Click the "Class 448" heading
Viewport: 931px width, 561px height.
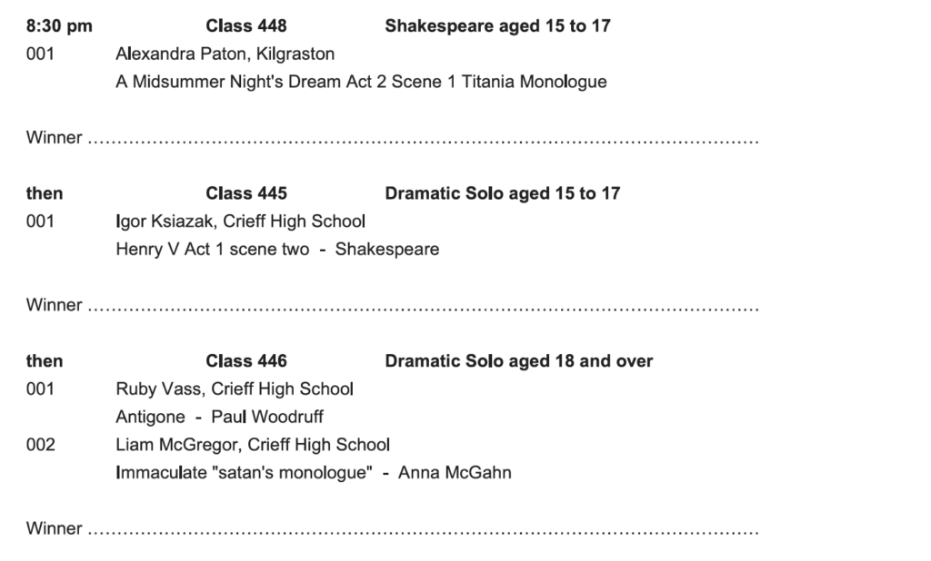pyautogui.click(x=246, y=26)
